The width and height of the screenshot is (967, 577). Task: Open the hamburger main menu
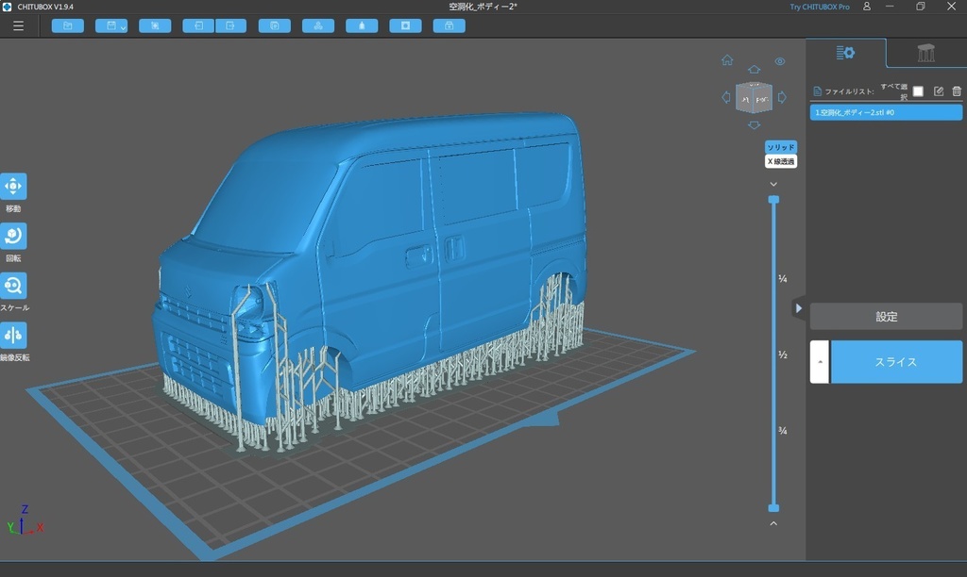click(x=19, y=25)
